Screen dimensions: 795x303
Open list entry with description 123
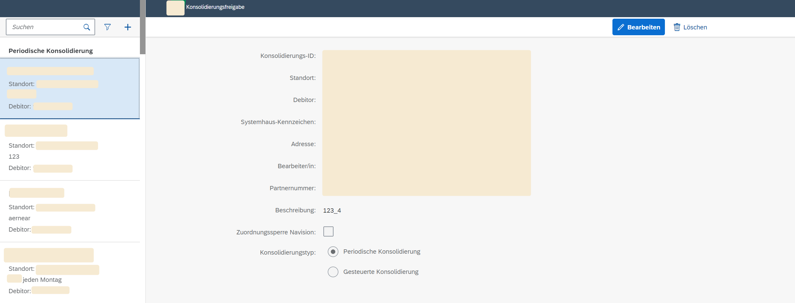(x=70, y=150)
